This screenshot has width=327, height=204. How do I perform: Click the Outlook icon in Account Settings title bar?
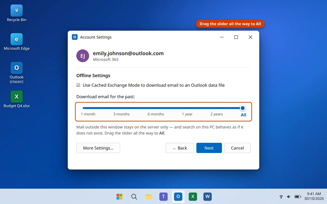[75, 37]
